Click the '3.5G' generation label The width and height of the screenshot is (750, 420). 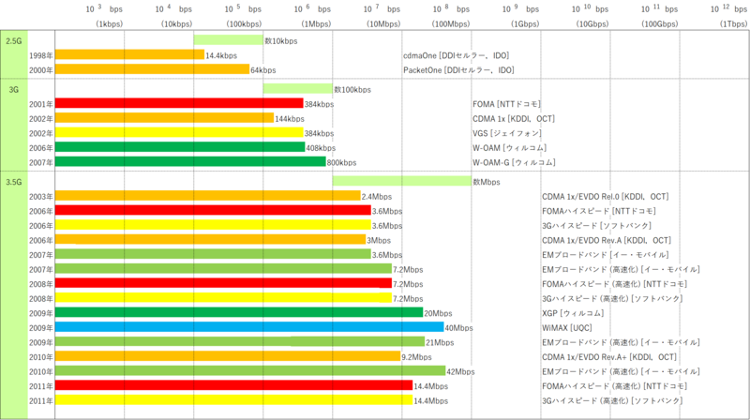point(14,182)
